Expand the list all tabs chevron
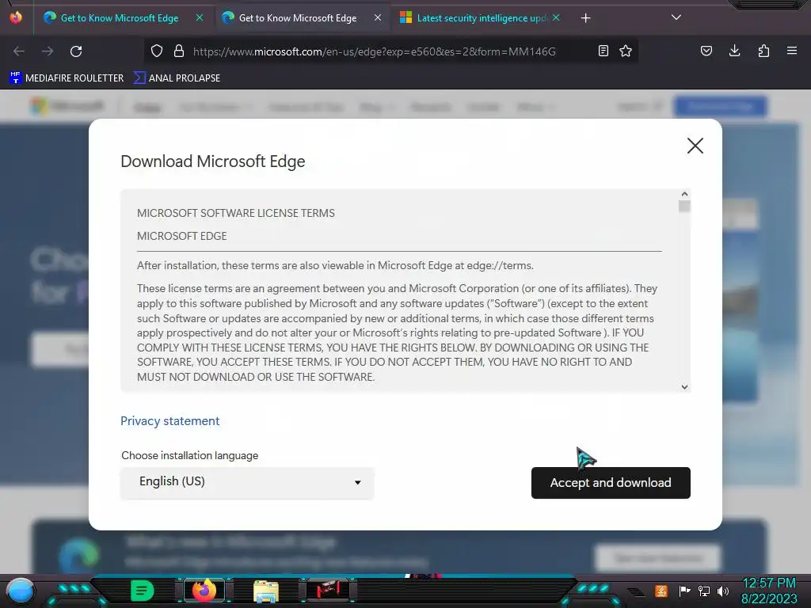Screen dimensions: 811x608 click(x=676, y=17)
